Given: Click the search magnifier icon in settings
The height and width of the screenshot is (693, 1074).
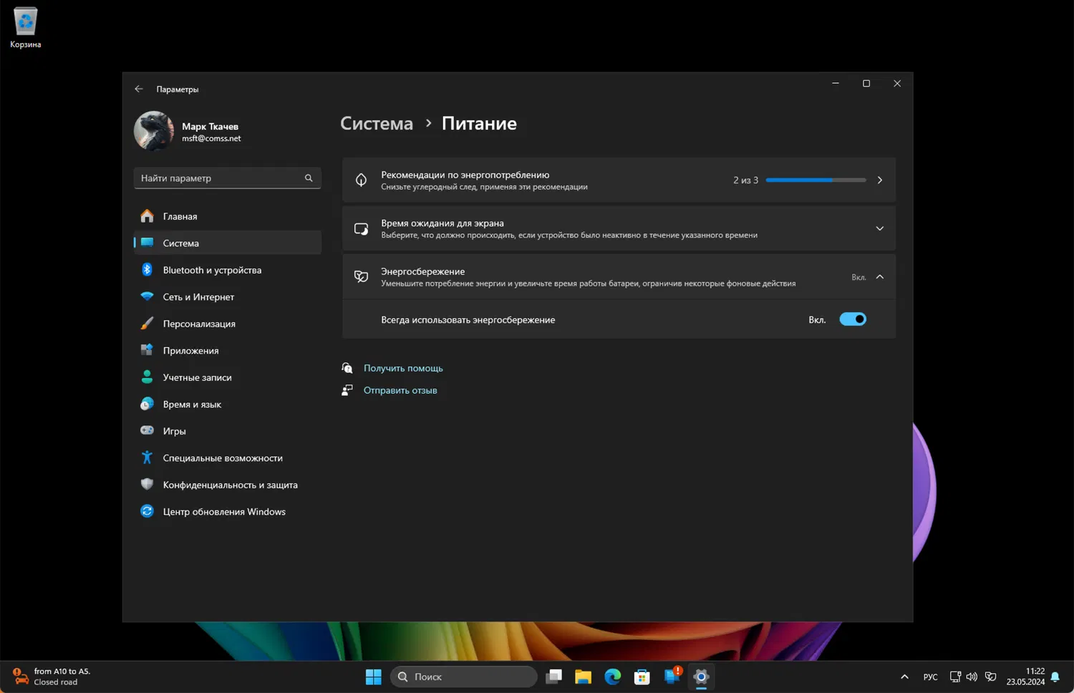Looking at the screenshot, I should pyautogui.click(x=309, y=178).
